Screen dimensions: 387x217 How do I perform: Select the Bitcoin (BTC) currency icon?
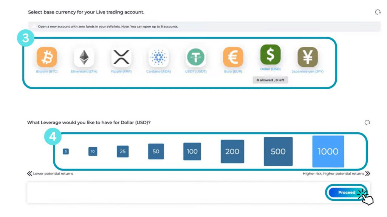(46, 57)
